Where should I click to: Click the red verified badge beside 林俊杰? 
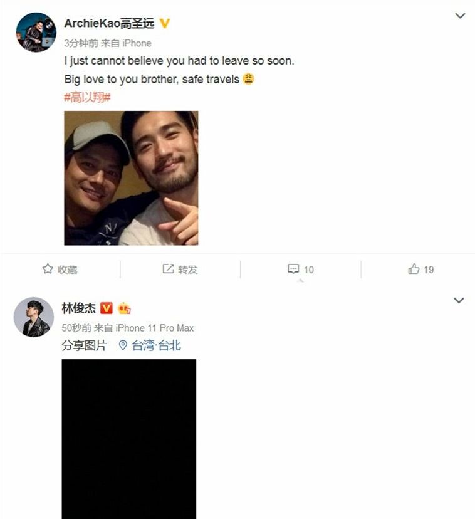106,308
